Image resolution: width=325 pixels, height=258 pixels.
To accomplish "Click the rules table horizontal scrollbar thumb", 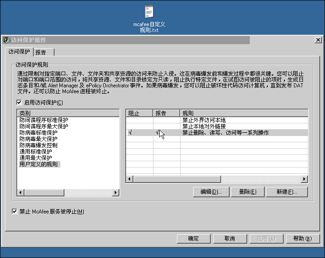I will click(x=177, y=179).
